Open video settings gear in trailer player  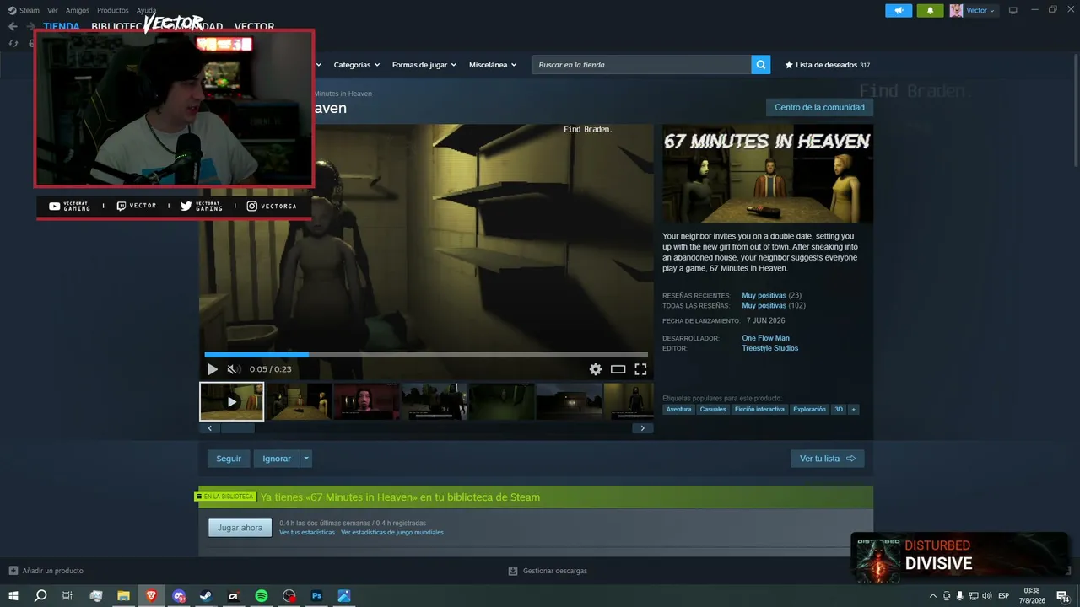596,369
